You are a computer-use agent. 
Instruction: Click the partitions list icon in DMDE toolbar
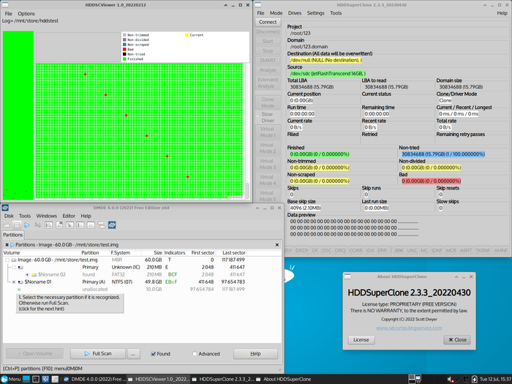[x=17, y=225]
